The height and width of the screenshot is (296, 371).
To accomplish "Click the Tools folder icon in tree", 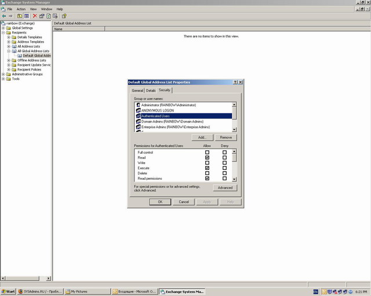I will (x=9, y=79).
